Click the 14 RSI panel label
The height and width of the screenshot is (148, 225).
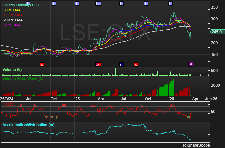[x=9, y=105]
